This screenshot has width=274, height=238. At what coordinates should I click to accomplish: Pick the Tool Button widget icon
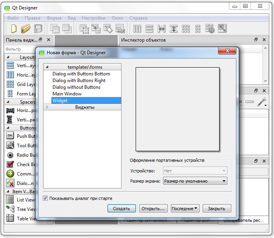[10, 145]
